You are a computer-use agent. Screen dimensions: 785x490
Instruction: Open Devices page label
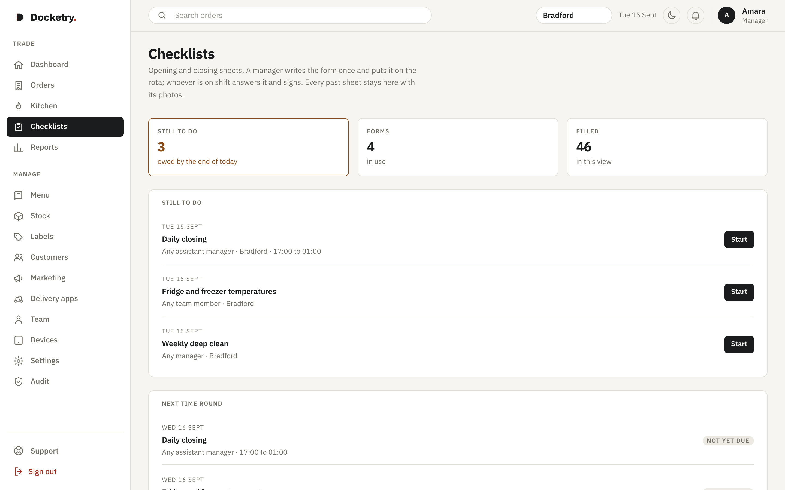pyautogui.click(x=44, y=340)
